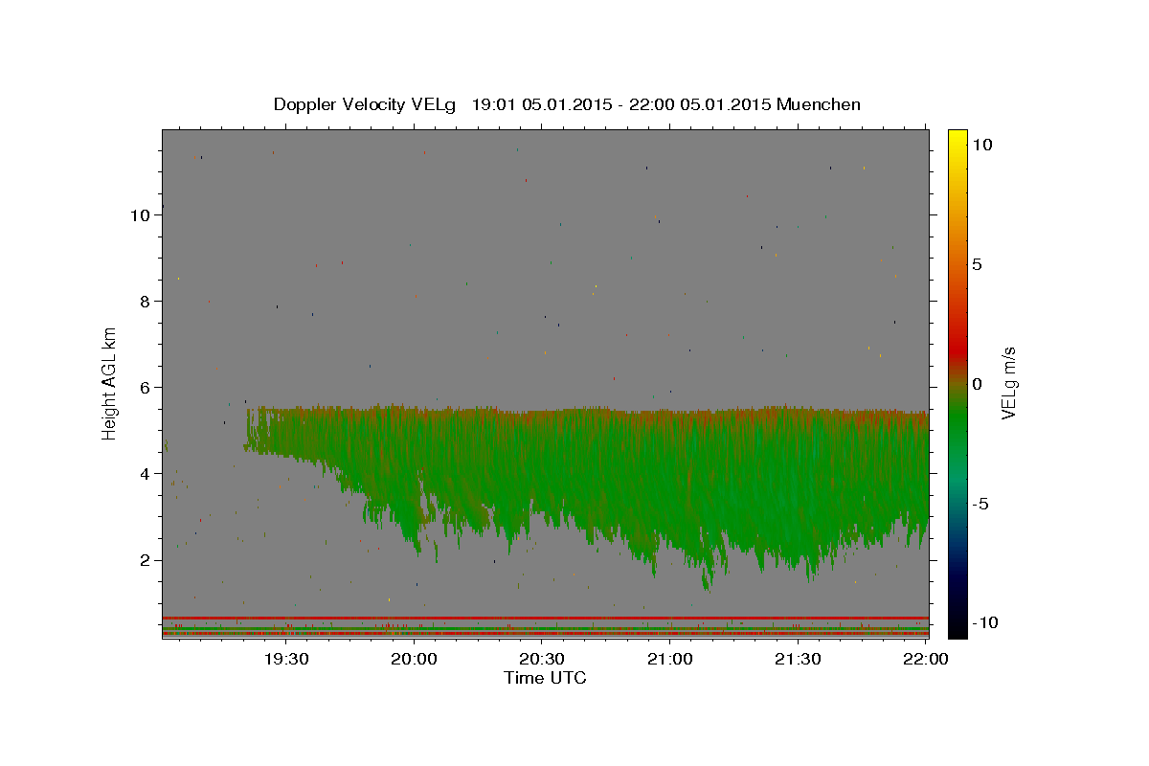Click the 22:00 time tick label
The width and height of the screenshot is (1149, 766).
tap(926, 659)
